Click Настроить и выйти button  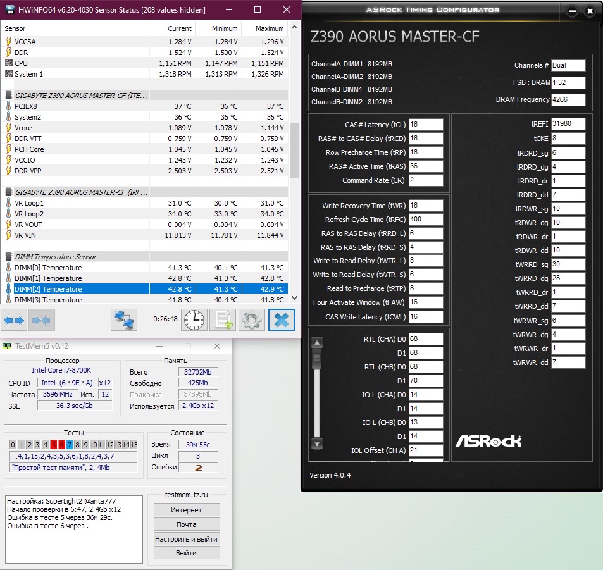[187, 539]
